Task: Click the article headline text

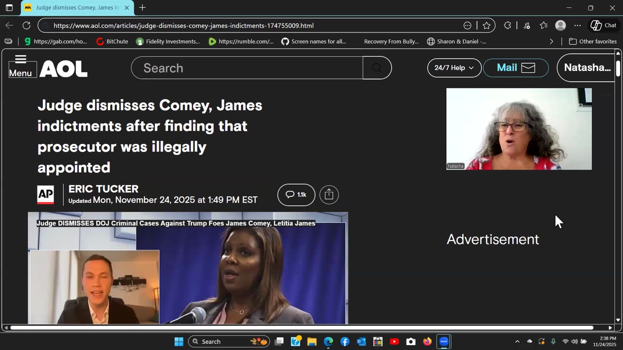Action: (x=150, y=136)
